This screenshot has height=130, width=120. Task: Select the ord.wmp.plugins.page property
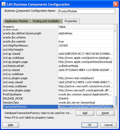pos(31,90)
